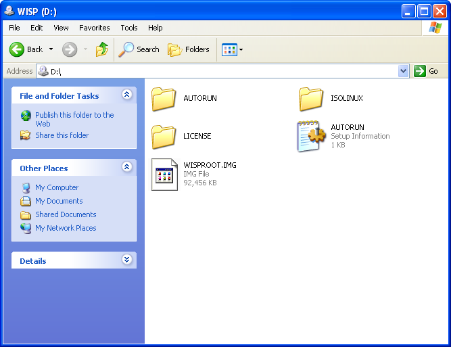The width and height of the screenshot is (451, 347).
Task: Close the WISP (D:) window
Action: 440,11
